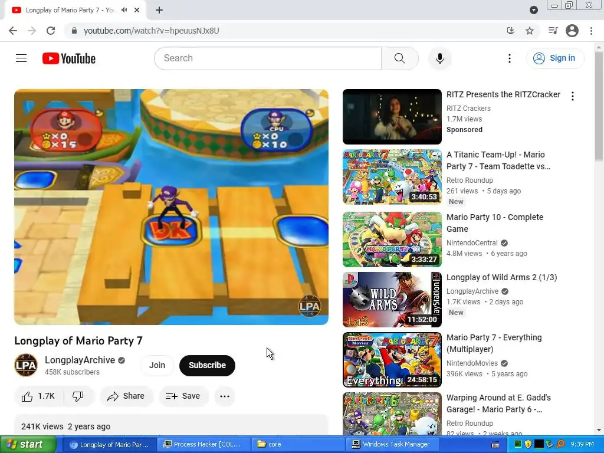This screenshot has height=453, width=604.
Task: Click the 9:39 PM taskbar clock
Action: coord(582,444)
